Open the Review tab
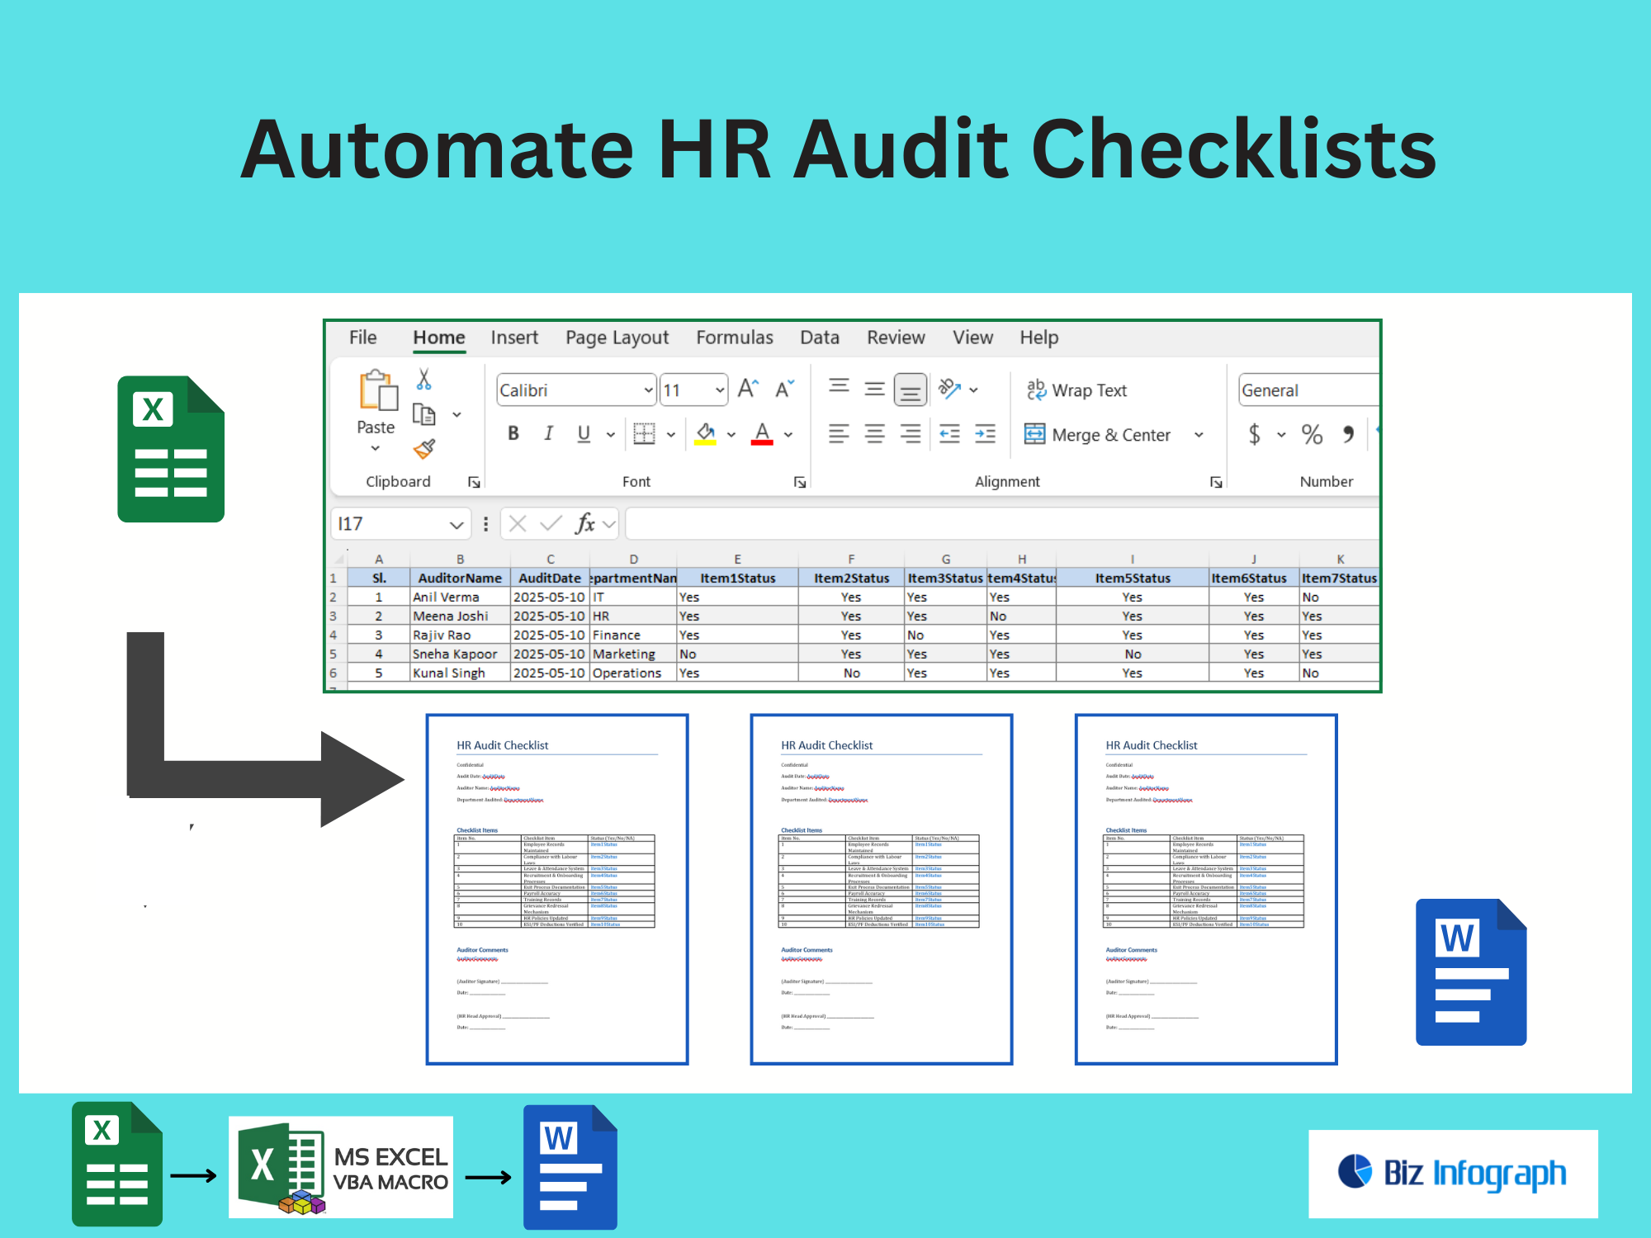The height and width of the screenshot is (1238, 1651). pyautogui.click(x=896, y=338)
